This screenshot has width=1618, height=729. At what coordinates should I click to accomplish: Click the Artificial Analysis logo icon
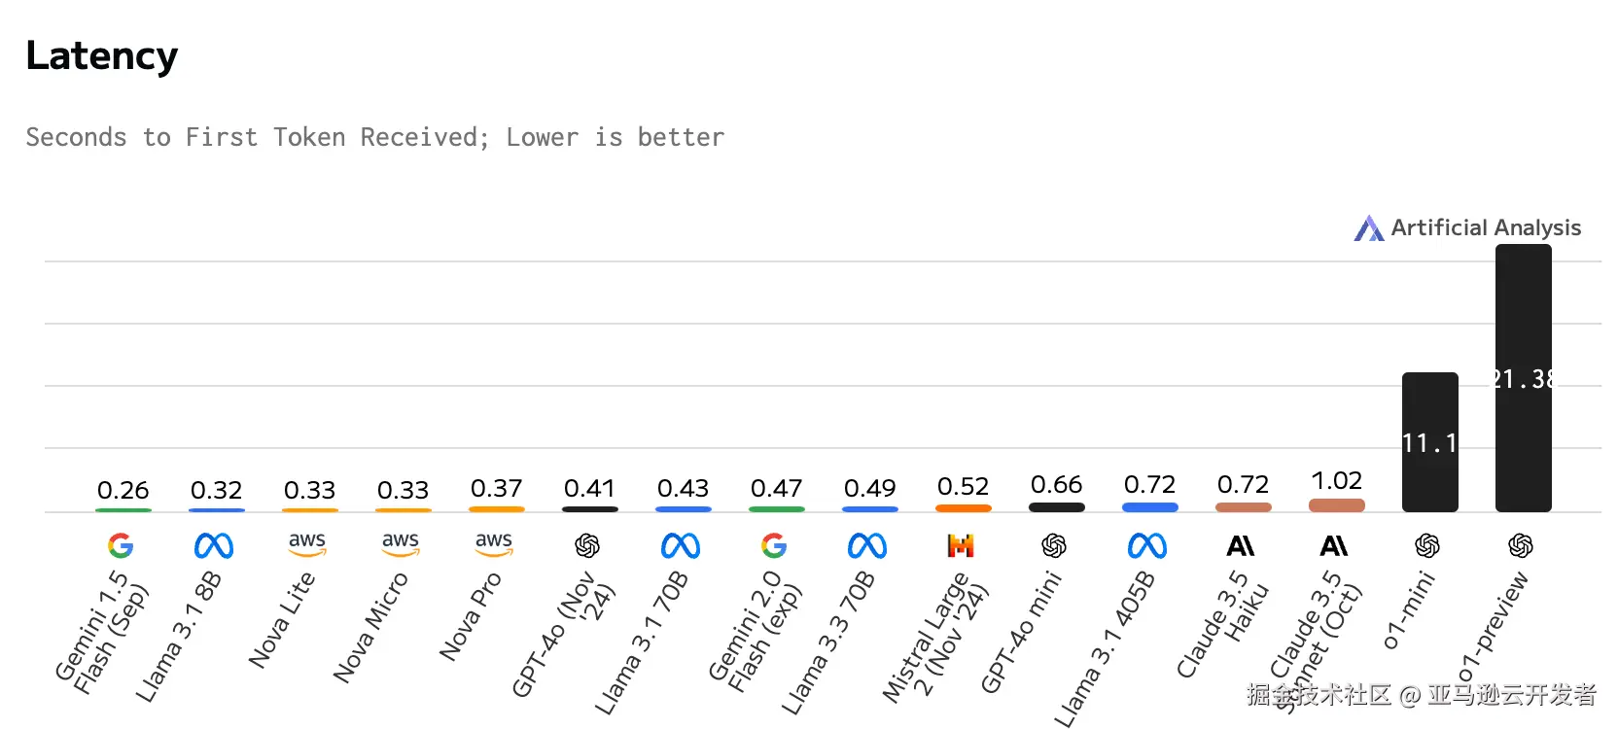pos(1369,228)
